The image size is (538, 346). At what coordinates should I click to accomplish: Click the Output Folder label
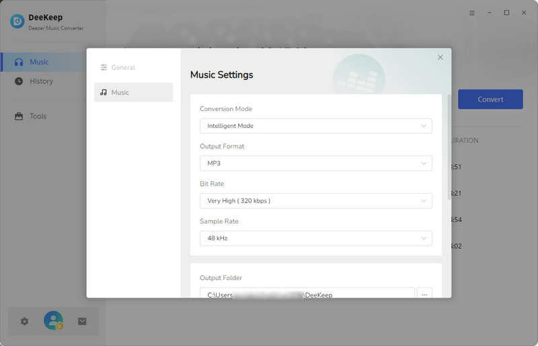click(x=221, y=277)
